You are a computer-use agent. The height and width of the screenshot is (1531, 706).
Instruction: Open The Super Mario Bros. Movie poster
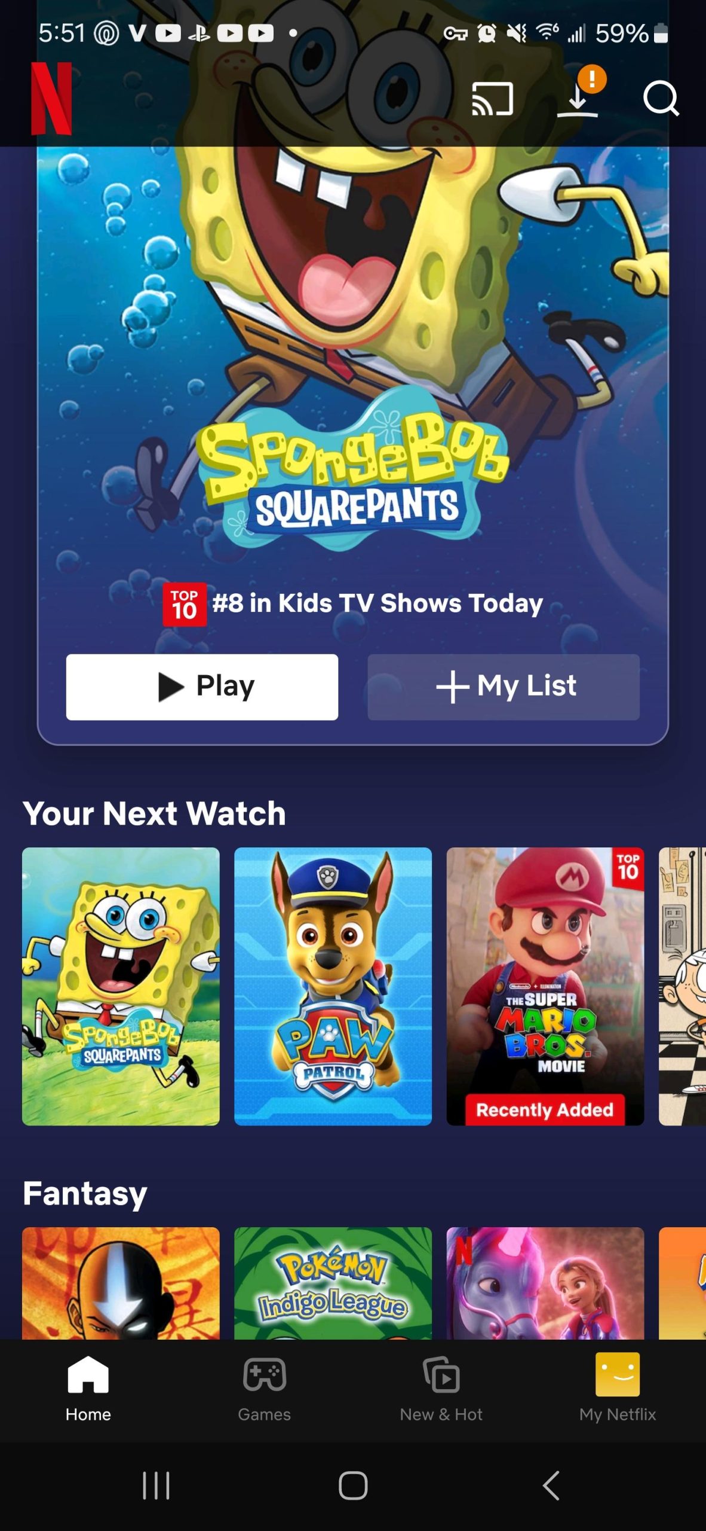click(545, 986)
